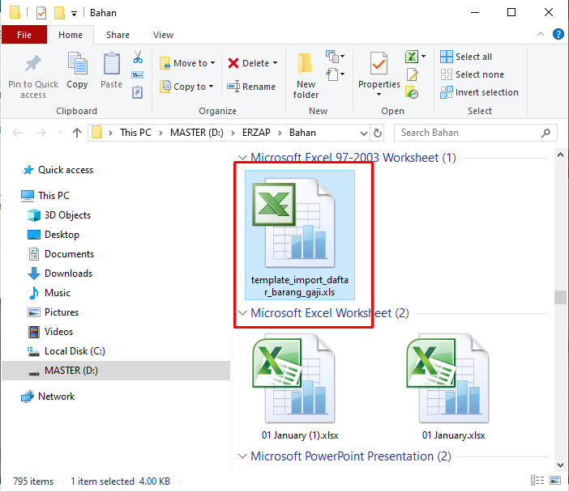569x492 pixels.
Task: Switch to large icons view in status bar
Action: (x=555, y=481)
